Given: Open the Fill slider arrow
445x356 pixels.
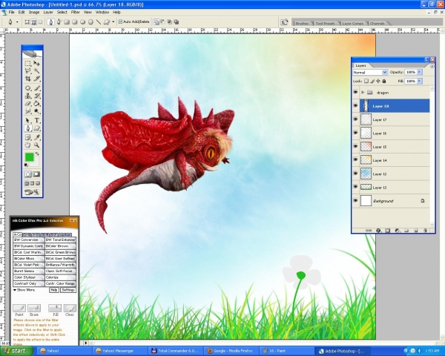Looking at the screenshot, I should coord(420,81).
